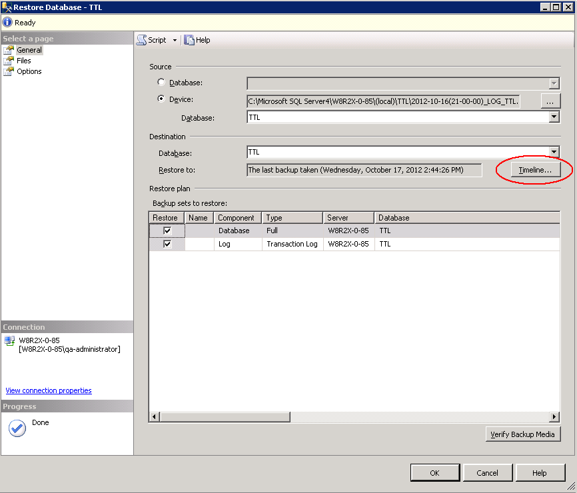This screenshot has height=493, width=577.
Task: Click the Database column header
Action: pyautogui.click(x=467, y=218)
